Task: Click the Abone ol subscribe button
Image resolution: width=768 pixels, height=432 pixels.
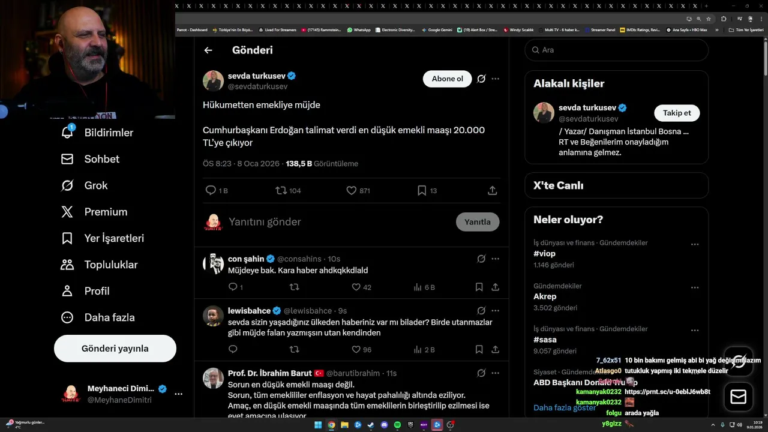Action: pyautogui.click(x=448, y=79)
